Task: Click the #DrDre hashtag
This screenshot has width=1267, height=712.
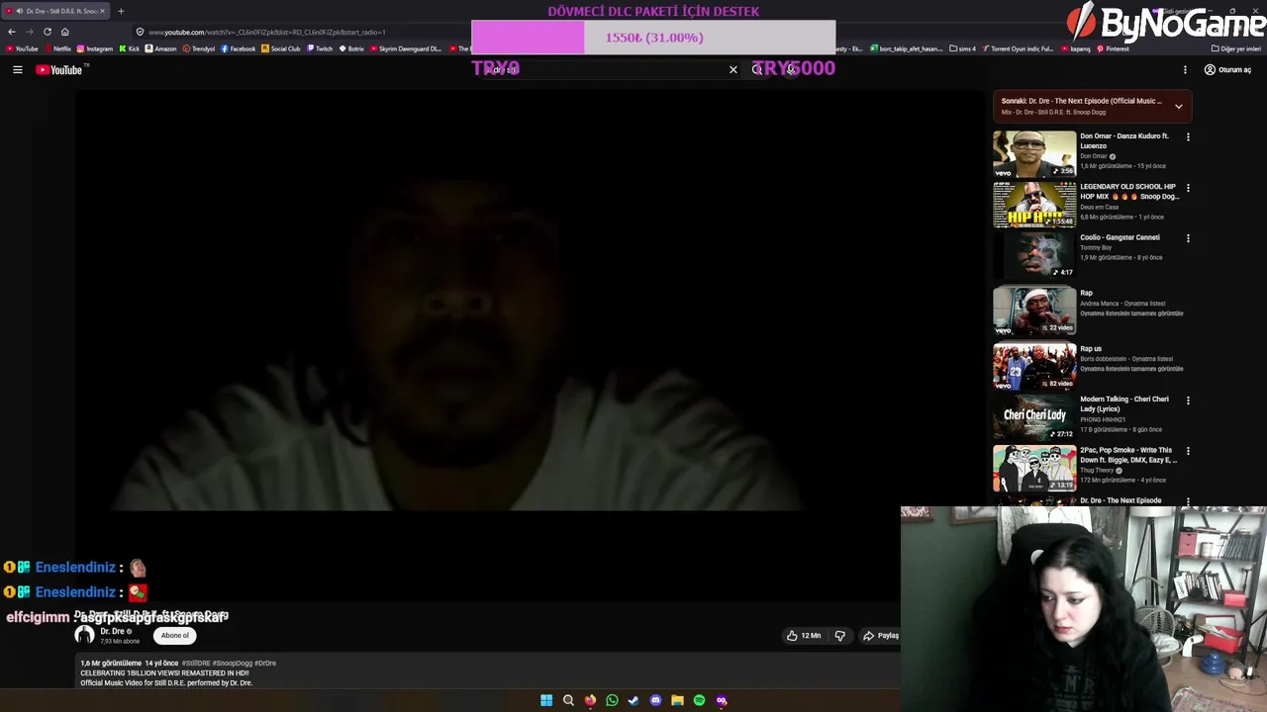Action: 265,664
